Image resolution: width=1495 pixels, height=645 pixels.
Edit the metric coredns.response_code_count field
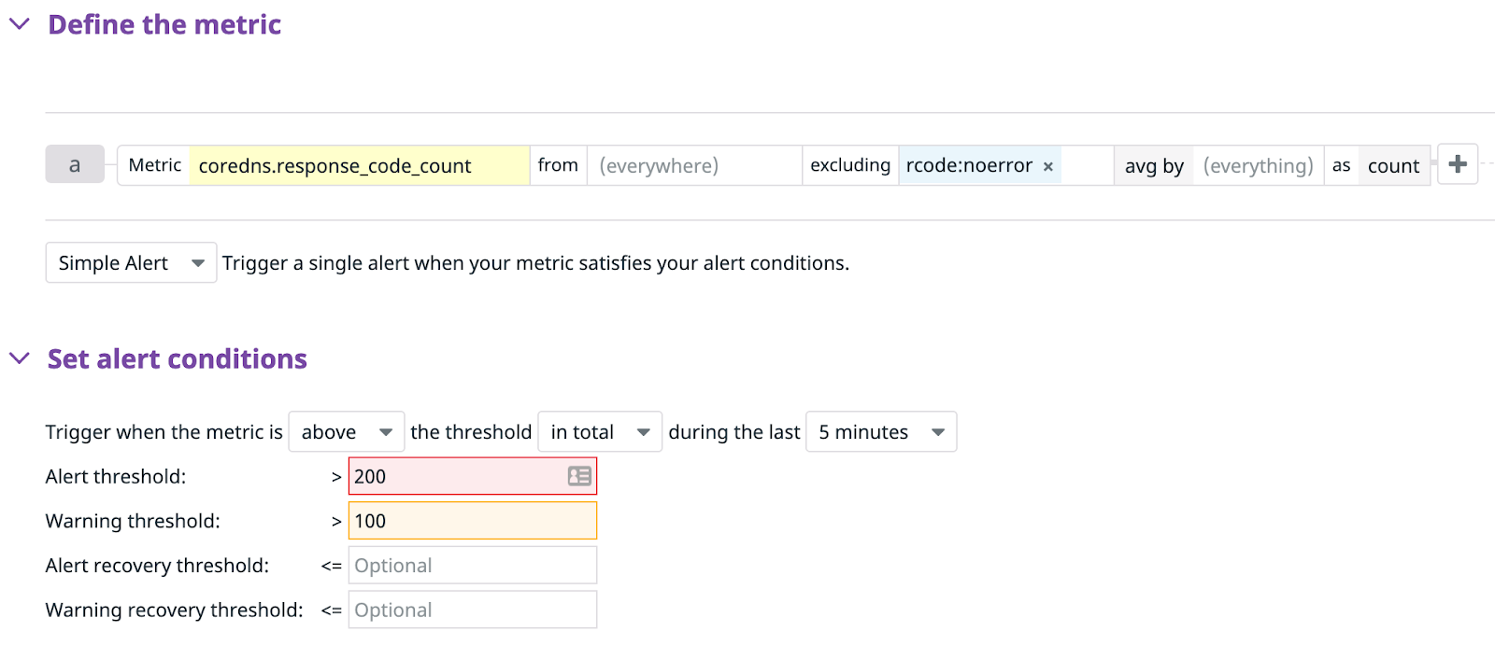(360, 165)
